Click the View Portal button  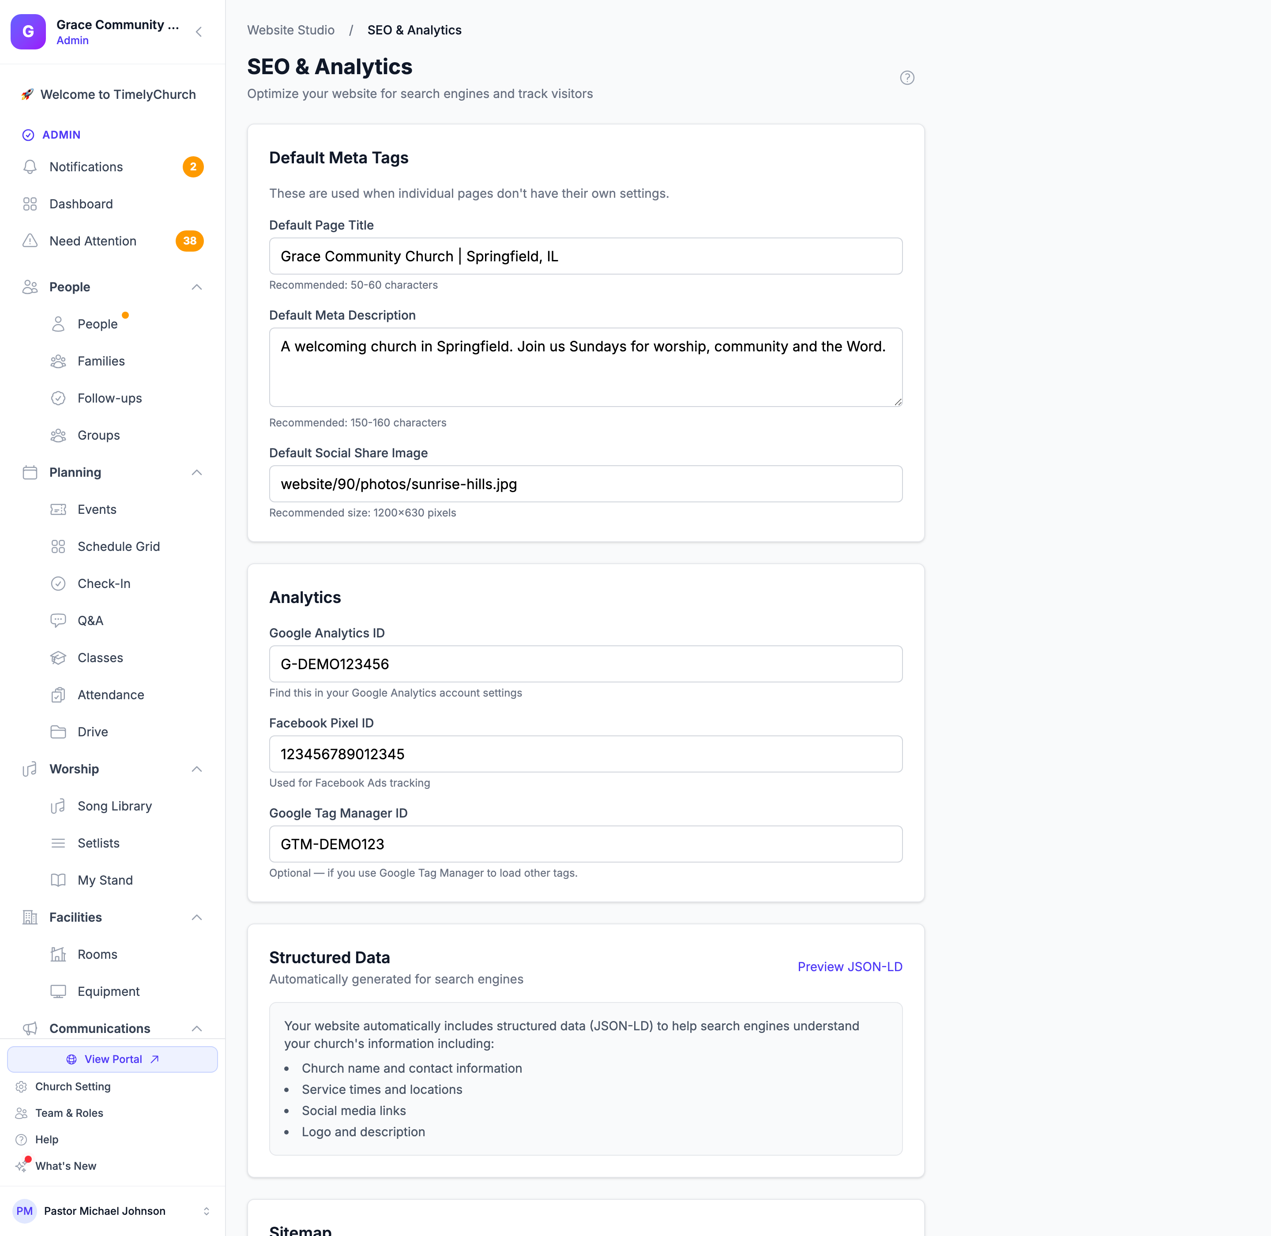click(x=112, y=1059)
